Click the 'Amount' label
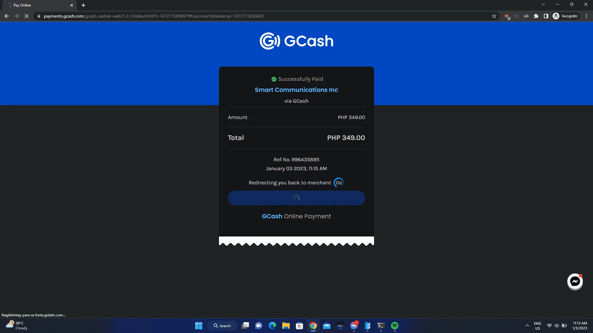 (x=238, y=117)
